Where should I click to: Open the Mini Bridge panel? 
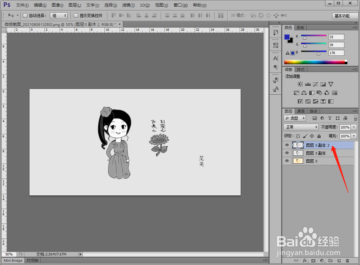tap(13, 261)
